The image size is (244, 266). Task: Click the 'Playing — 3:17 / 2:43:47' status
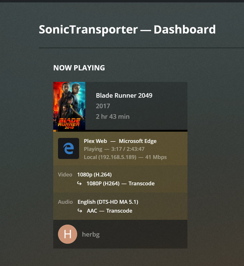point(114,149)
